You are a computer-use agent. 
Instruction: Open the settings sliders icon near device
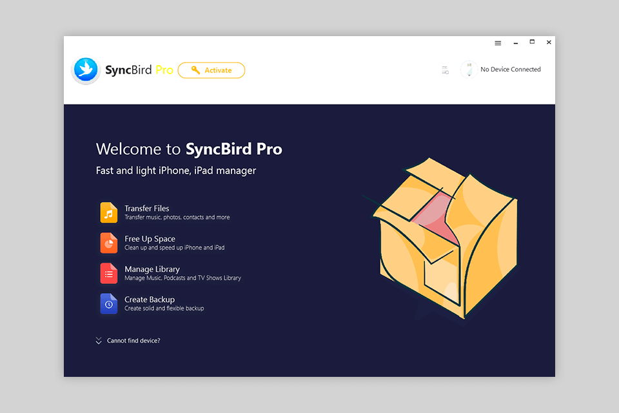[x=445, y=70]
